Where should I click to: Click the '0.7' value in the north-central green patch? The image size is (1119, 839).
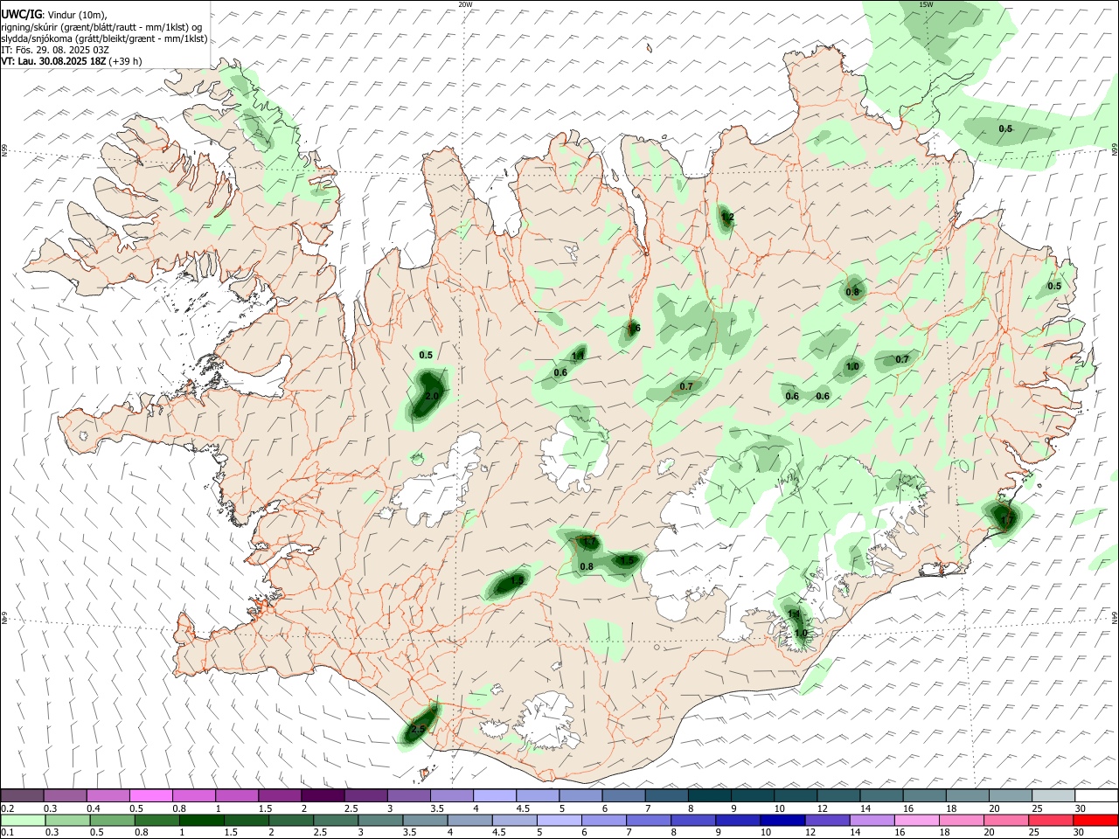[x=686, y=387]
